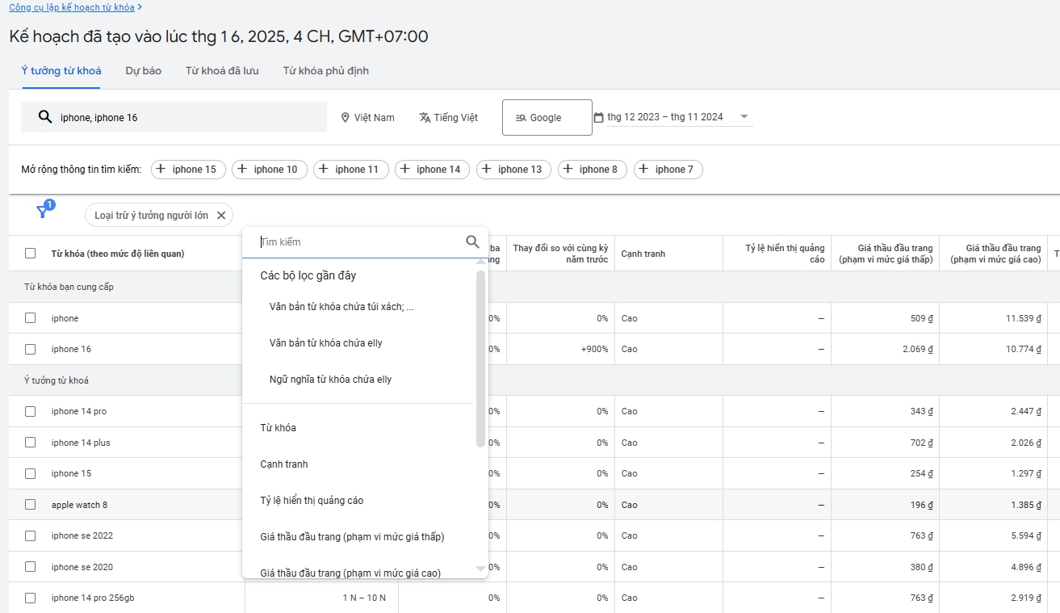Switch to the Ý tưởng từ khoá tab
Image resolution: width=1060 pixels, height=613 pixels.
pyautogui.click(x=61, y=71)
